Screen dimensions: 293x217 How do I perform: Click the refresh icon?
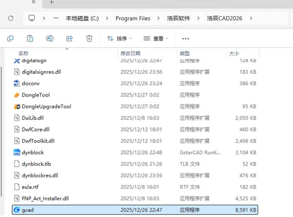point(11,18)
